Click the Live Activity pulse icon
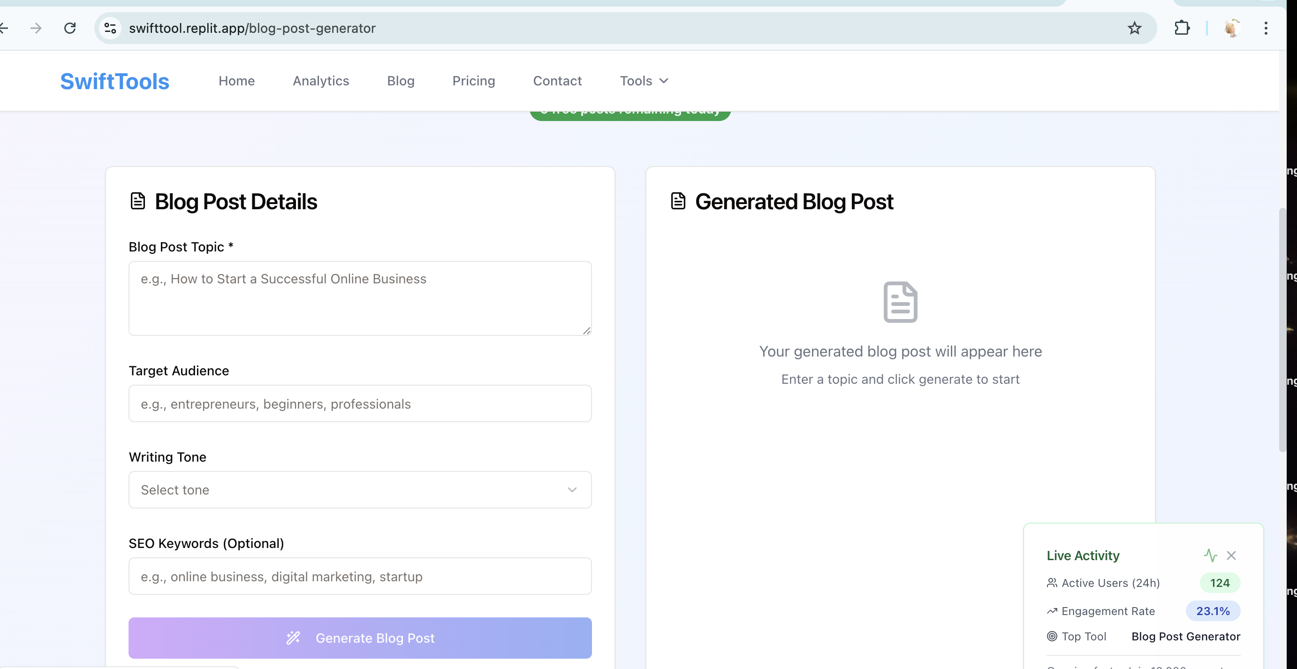Viewport: 1297px width, 669px height. [1210, 555]
